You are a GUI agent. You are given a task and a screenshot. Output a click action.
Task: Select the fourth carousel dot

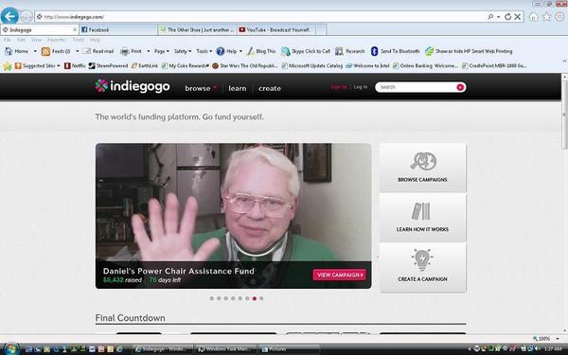(233, 298)
